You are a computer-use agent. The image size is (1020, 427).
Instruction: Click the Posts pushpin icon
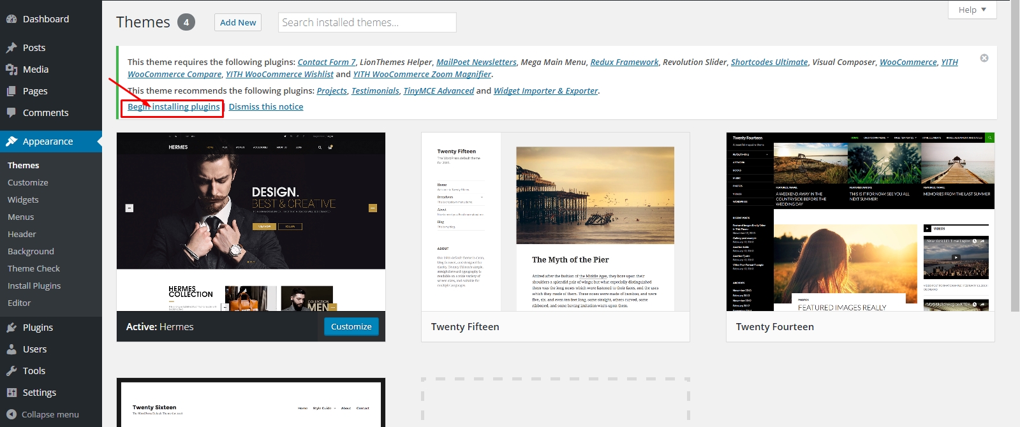pos(11,48)
